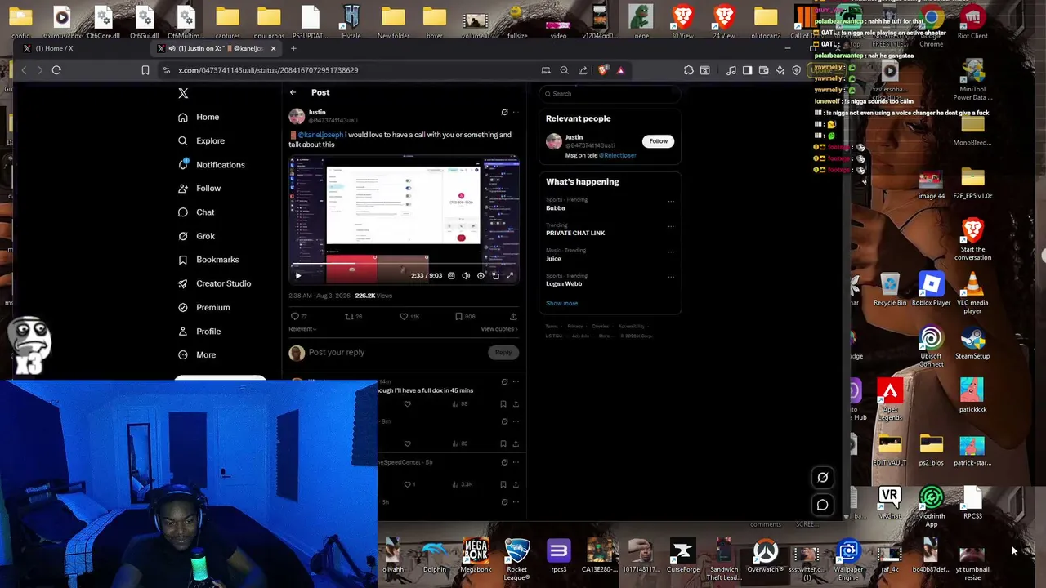Click the browser address bar URL
Screen dimensions: 1046x588
(x=268, y=70)
